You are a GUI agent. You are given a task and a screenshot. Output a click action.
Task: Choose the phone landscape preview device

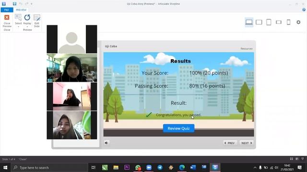279,22
